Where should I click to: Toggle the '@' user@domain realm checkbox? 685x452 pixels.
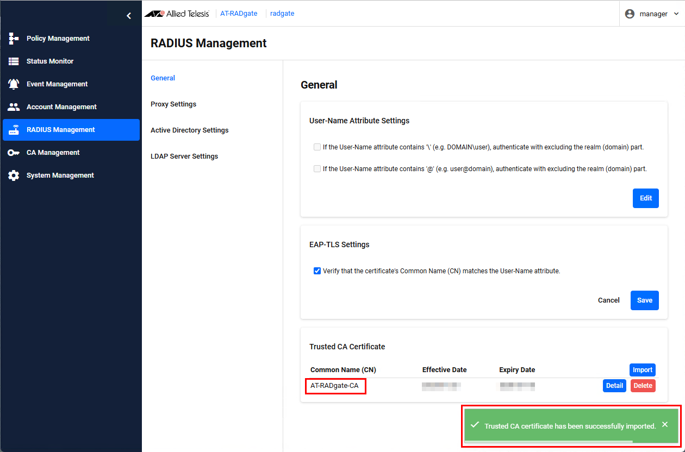317,169
